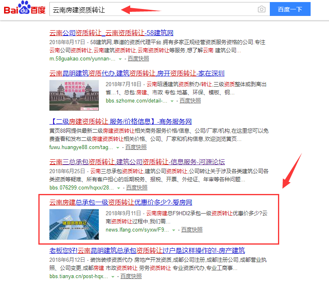Expand dropdown arrow next to bbs.076299.com
This screenshot has width=329, height=283.
(118, 188)
